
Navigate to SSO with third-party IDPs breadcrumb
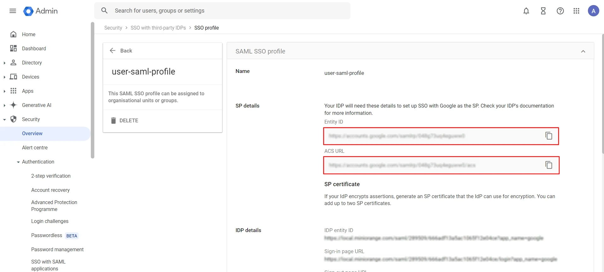(158, 28)
